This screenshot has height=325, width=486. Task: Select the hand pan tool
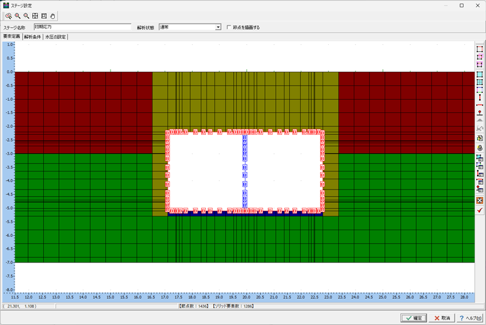(x=53, y=16)
